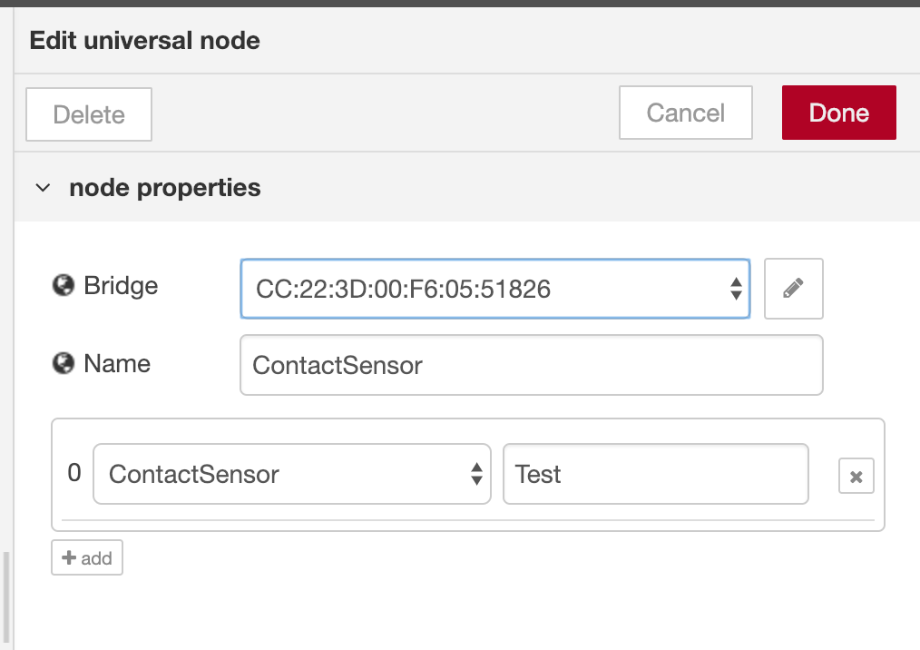Click Cancel to discard changes
Screen dimensions: 920x650
[x=685, y=113]
